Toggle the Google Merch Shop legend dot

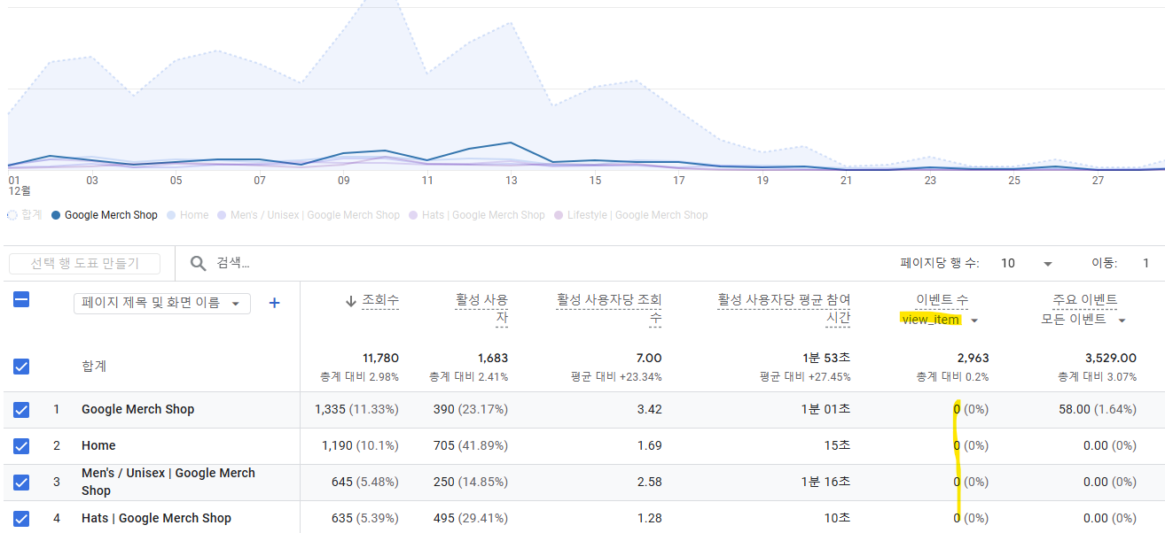click(56, 215)
